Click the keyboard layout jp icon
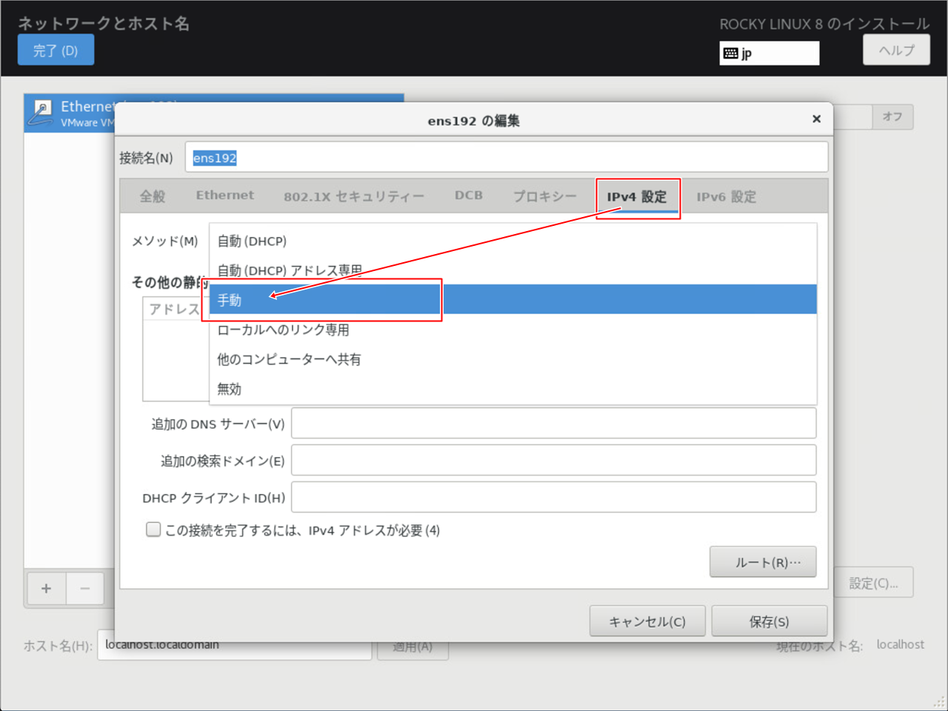The width and height of the screenshot is (948, 711). pos(731,53)
